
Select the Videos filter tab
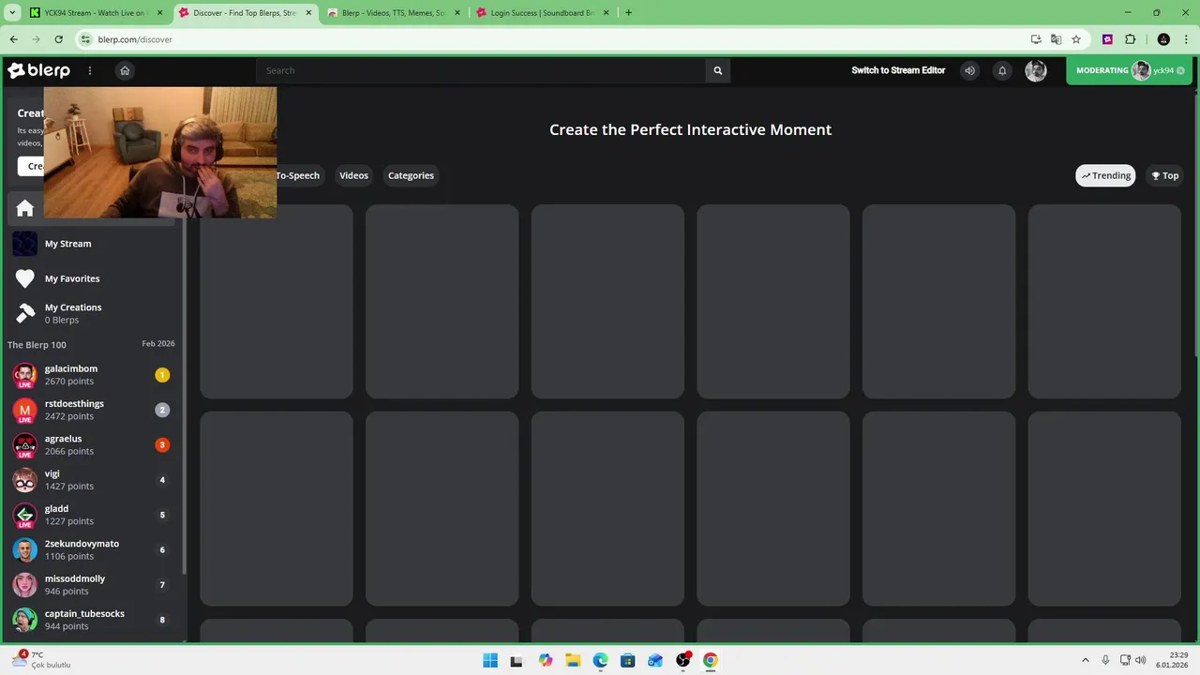point(353,175)
